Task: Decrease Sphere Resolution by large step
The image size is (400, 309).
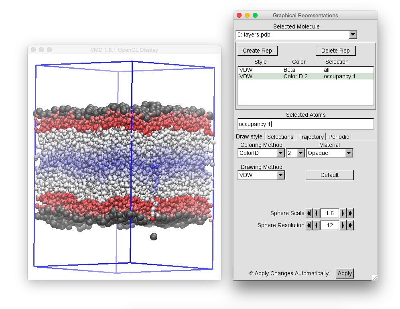Action: click(309, 225)
